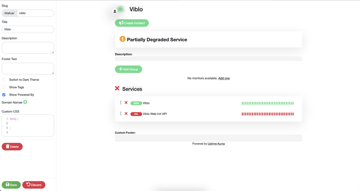The image size is (360, 191).
Task: Click the Partially Degraded Service text
Action: point(157,40)
